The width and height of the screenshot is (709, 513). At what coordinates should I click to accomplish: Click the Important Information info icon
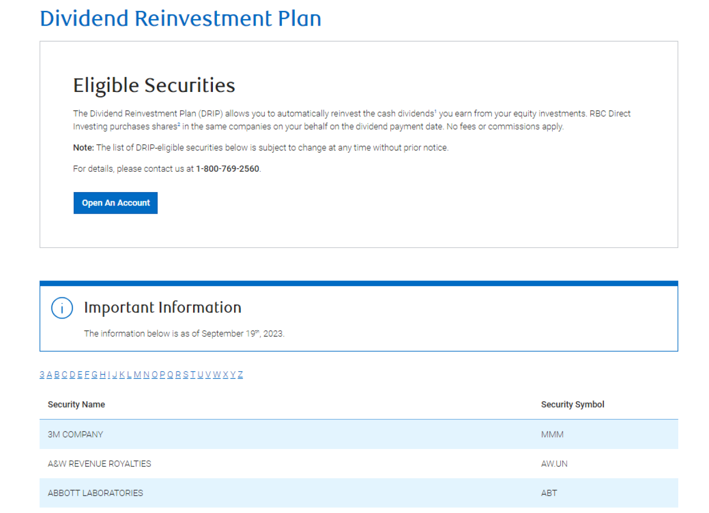point(62,308)
